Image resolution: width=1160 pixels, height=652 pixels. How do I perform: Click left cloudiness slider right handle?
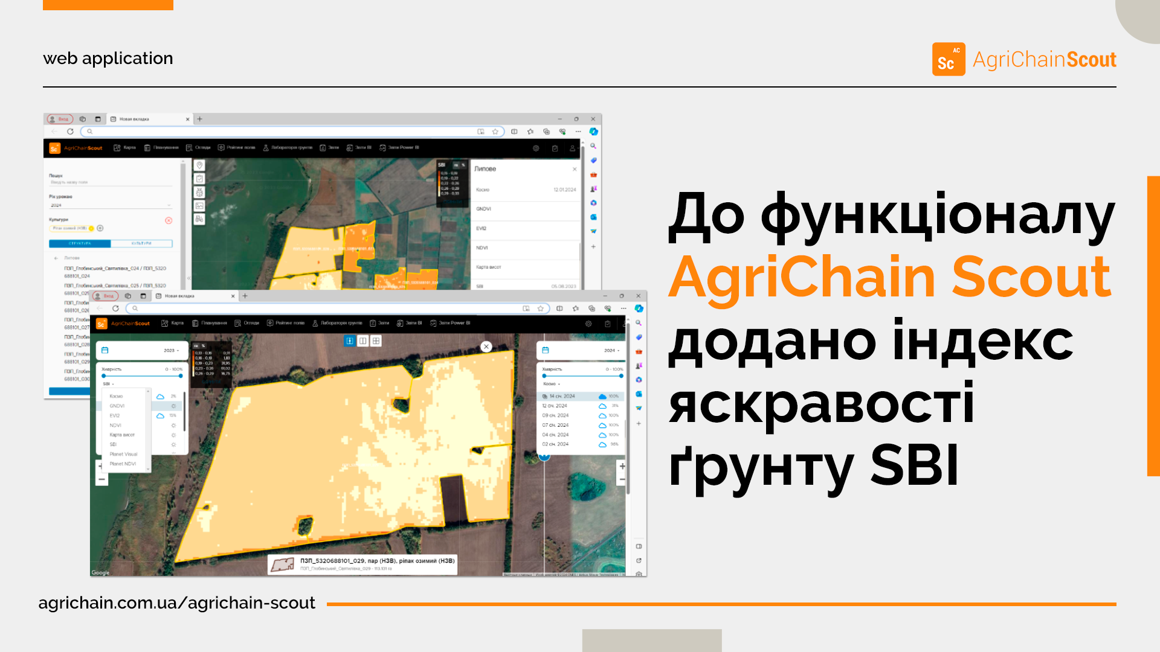click(x=181, y=376)
